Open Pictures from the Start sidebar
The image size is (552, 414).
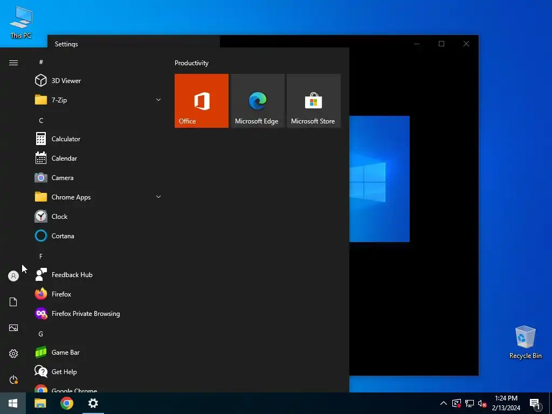(13, 328)
